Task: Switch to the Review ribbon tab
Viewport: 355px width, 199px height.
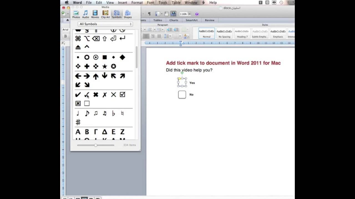Action: coord(209,20)
